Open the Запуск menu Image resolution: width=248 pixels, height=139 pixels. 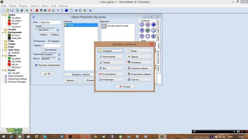[45, 6]
